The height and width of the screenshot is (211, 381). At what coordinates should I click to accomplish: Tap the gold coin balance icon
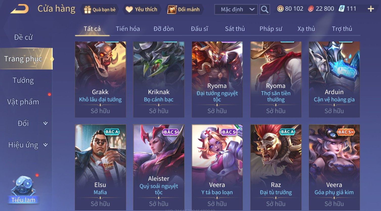point(280,9)
